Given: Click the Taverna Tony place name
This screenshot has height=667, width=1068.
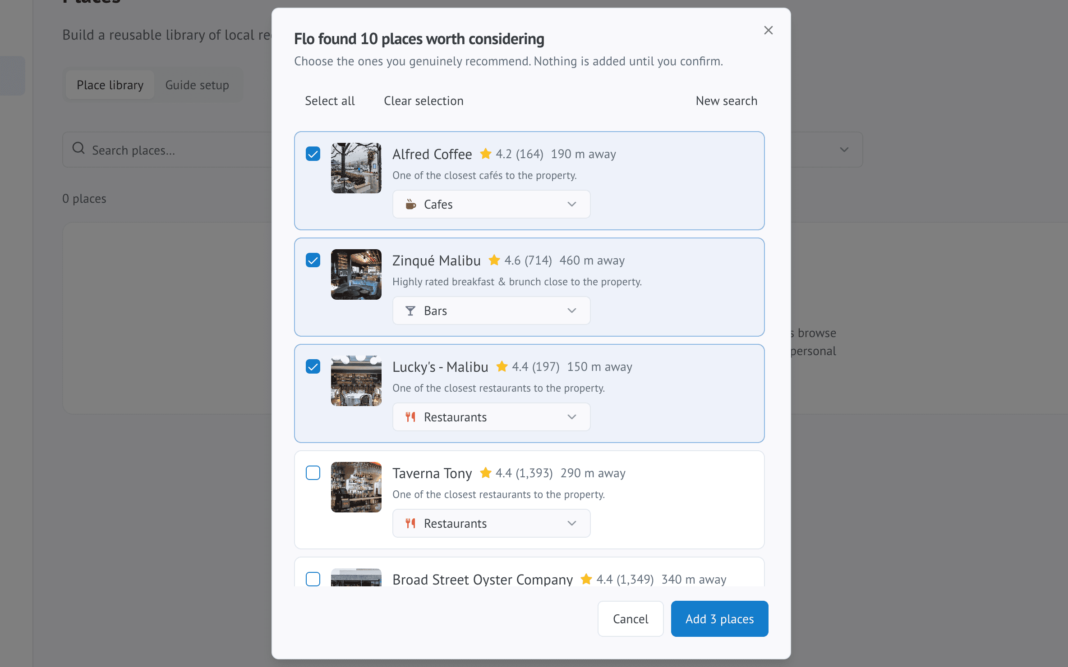Looking at the screenshot, I should coord(432,473).
